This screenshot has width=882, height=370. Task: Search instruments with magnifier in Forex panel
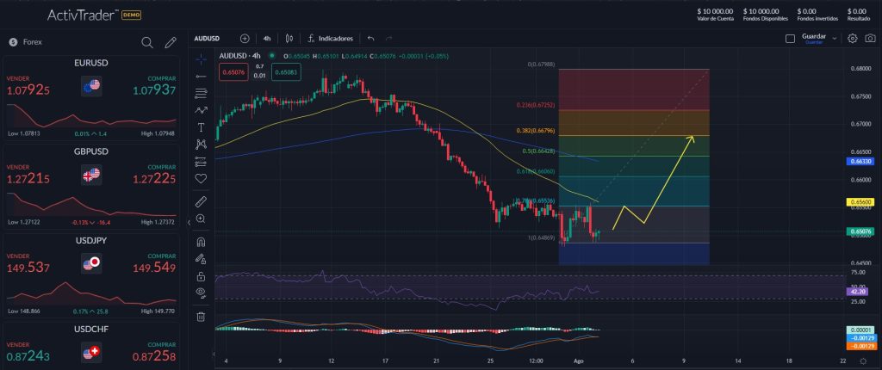147,42
